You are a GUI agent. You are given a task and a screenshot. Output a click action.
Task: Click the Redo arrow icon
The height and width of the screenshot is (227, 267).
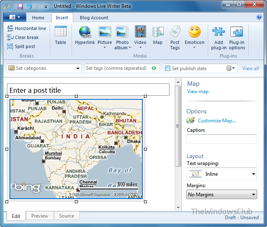coord(38,7)
